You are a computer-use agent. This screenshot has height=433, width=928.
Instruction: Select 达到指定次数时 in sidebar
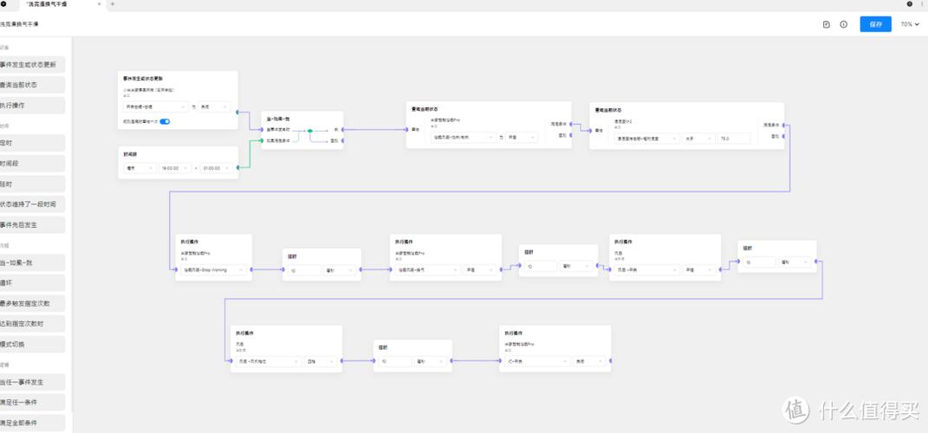32,324
